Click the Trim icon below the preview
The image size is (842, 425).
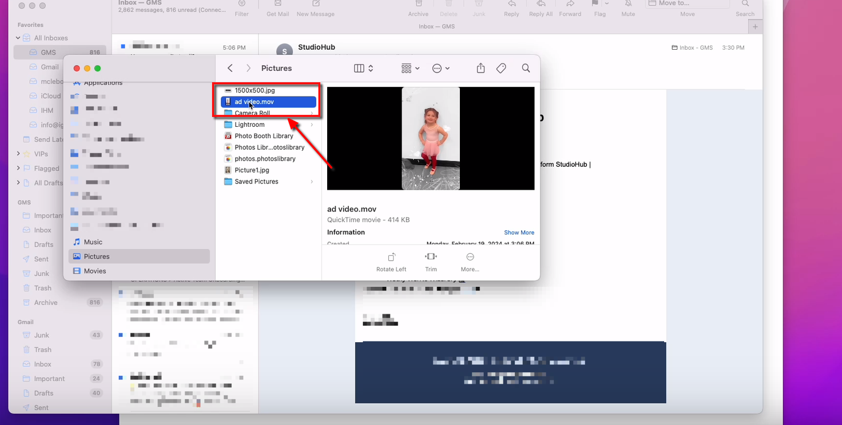coord(431,257)
